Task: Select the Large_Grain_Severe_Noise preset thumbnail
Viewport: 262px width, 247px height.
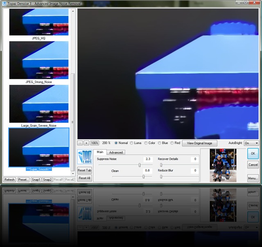Action: point(39,104)
